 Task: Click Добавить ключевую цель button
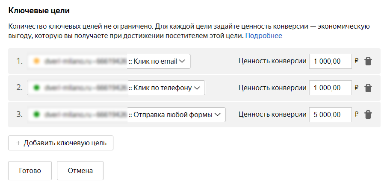pos(61,143)
